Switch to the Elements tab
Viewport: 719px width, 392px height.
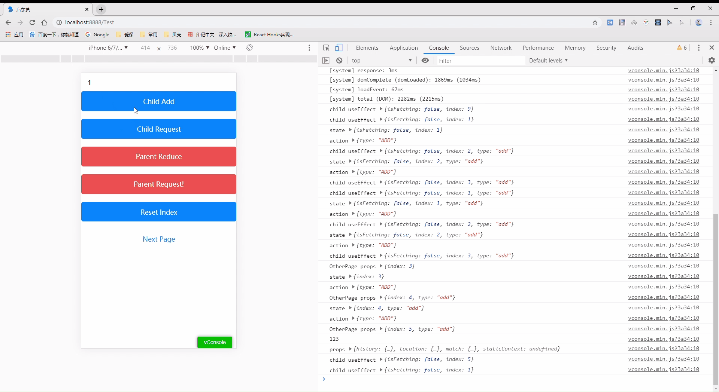367,48
